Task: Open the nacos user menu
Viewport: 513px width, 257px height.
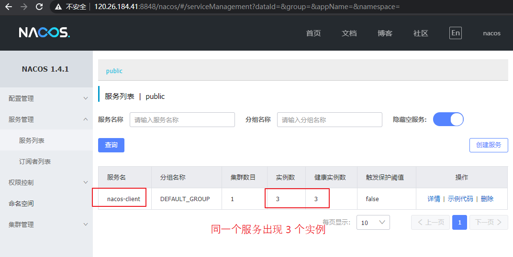Action: [492, 33]
